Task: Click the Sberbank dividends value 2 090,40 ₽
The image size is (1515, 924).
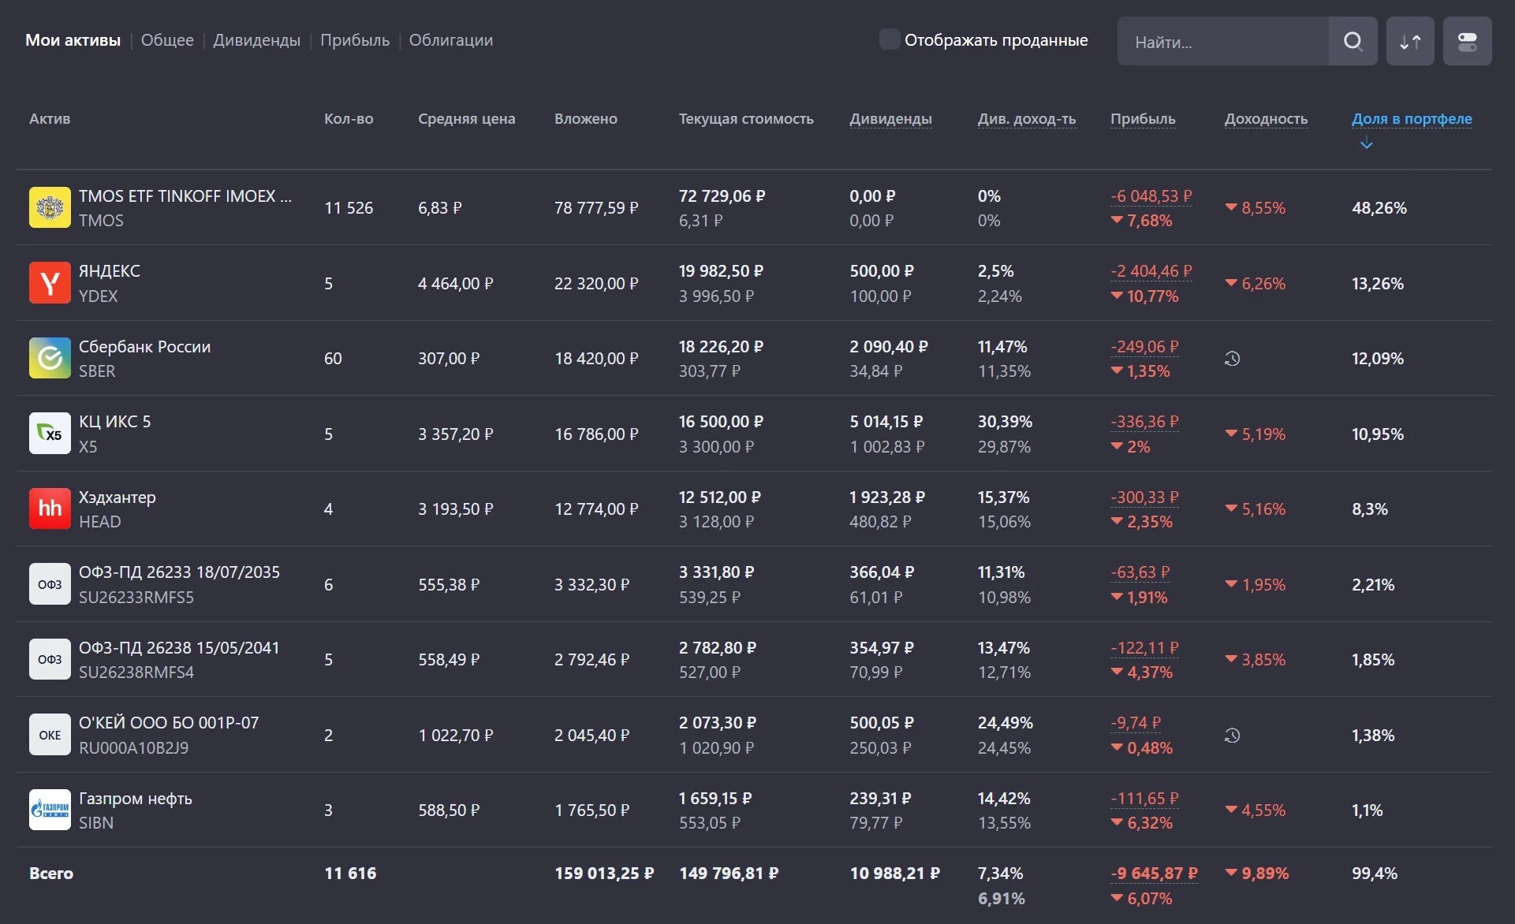Action: (x=889, y=347)
